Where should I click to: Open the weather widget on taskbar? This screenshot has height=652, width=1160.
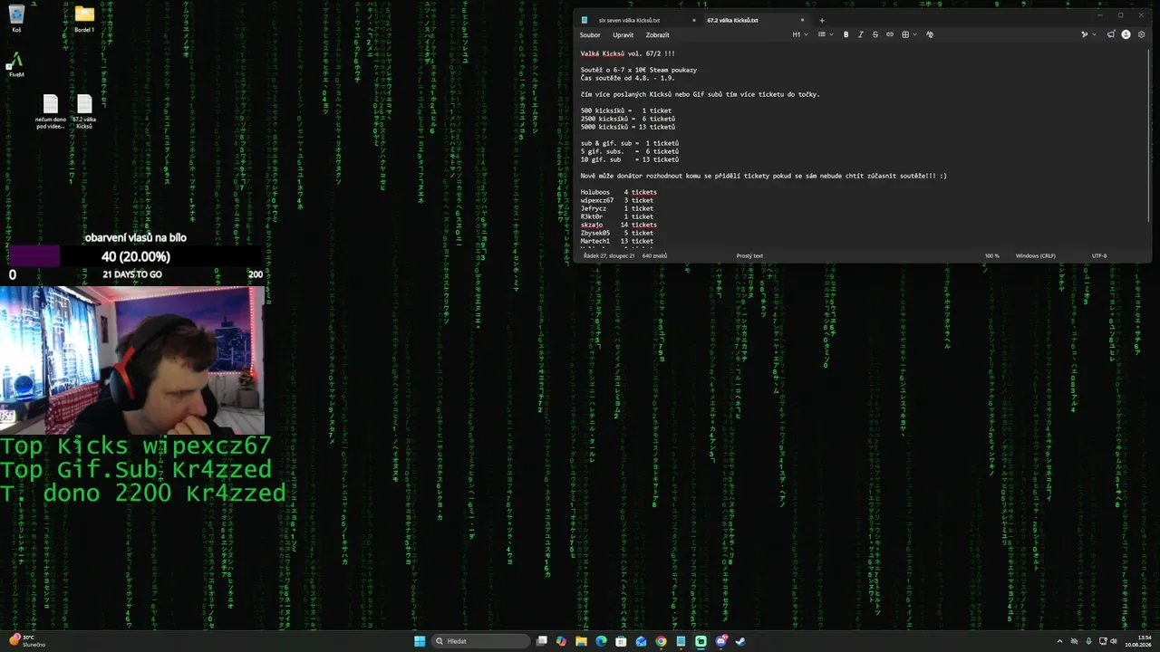tap(27, 641)
